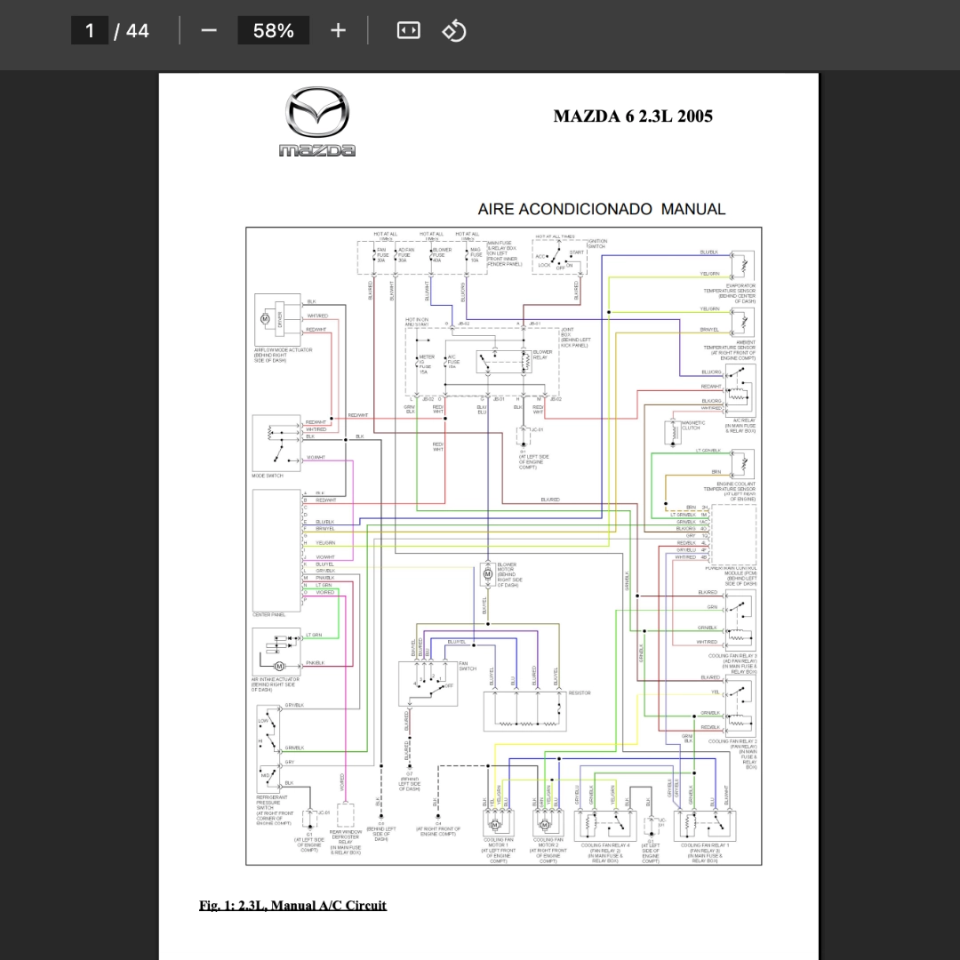Click the 'EVAPORATOR TEMPERATURE SENSOR' label
This screenshot has width=960, height=960.
click(x=729, y=288)
